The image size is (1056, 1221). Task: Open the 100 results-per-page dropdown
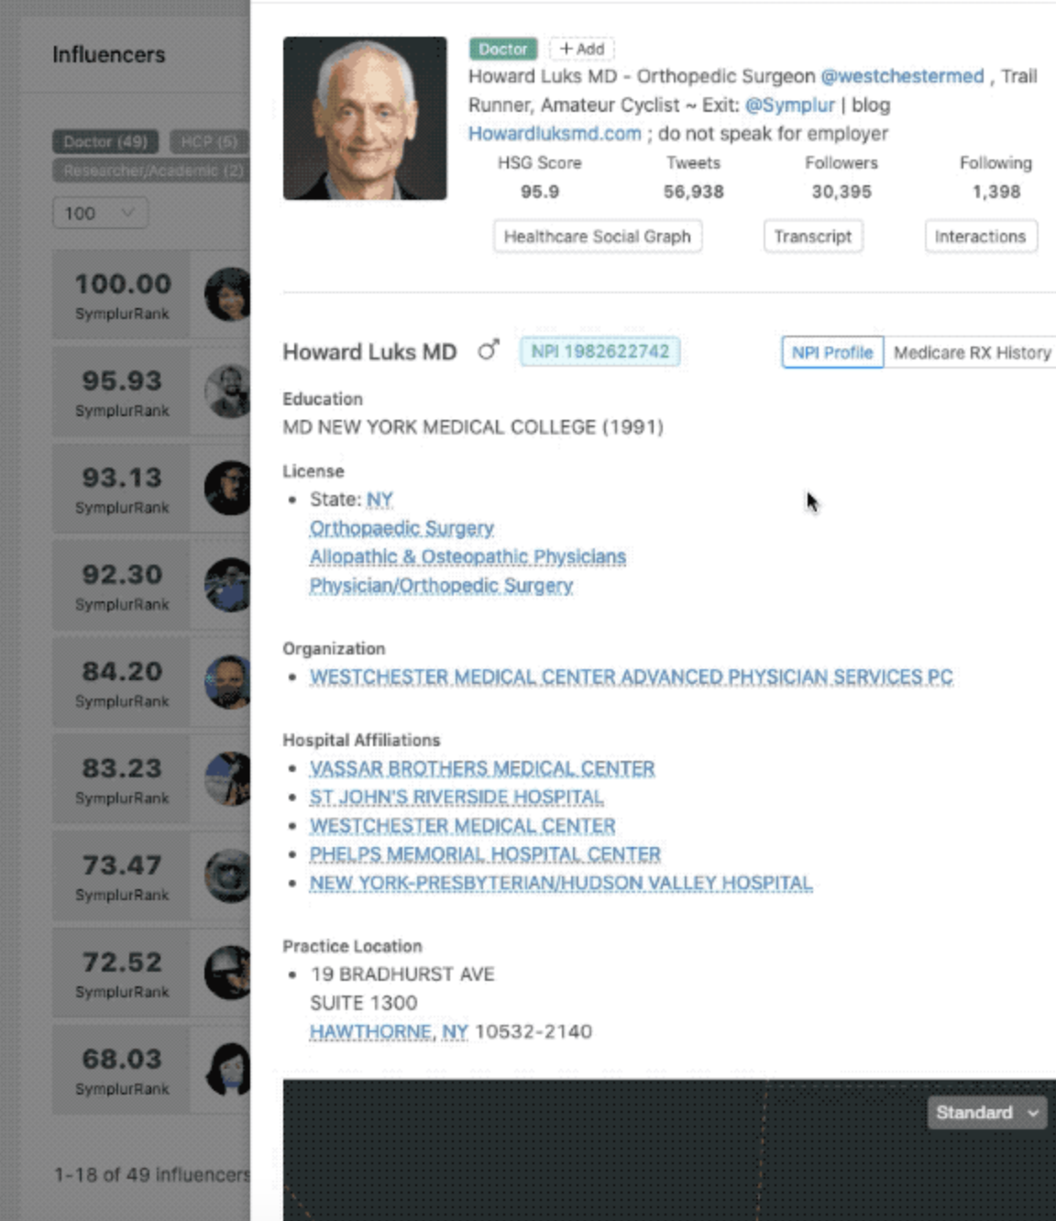point(100,213)
